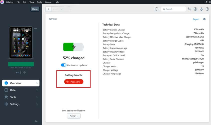The image size is (211, 125).
Task: Collapse the sidebar with arrow icon
Action: tap(36, 121)
